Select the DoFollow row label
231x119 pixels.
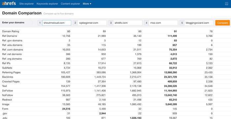(x=8, y=91)
